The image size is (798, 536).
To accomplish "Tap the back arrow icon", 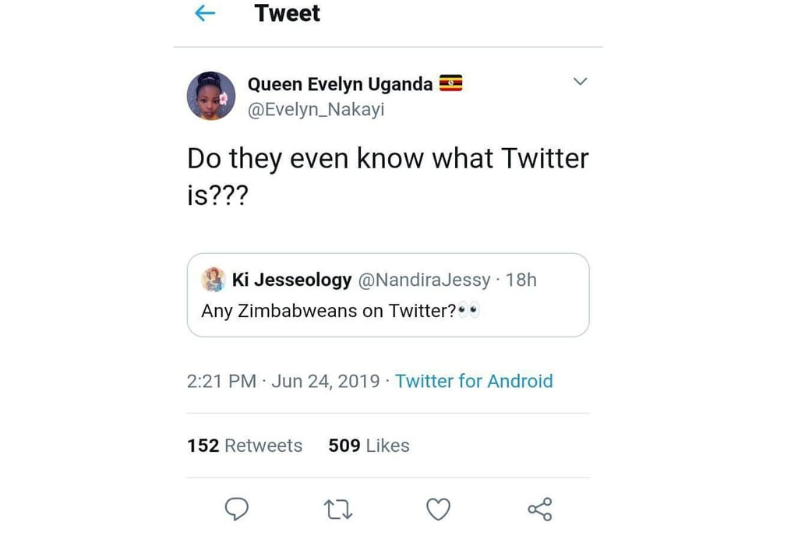I will tap(204, 13).
